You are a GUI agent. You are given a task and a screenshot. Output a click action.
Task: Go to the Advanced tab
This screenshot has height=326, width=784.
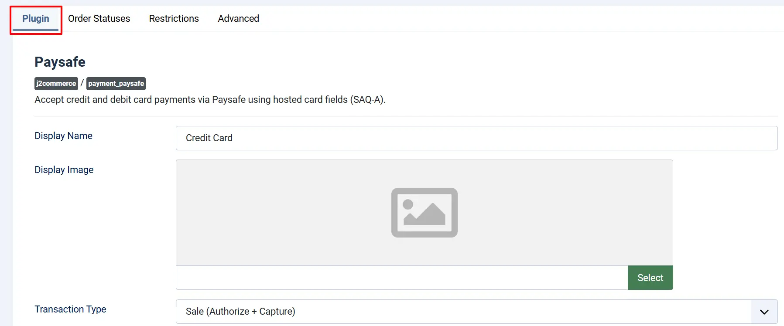(239, 18)
